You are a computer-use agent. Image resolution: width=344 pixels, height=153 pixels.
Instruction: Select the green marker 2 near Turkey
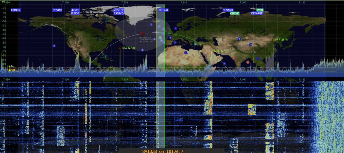[195, 44]
